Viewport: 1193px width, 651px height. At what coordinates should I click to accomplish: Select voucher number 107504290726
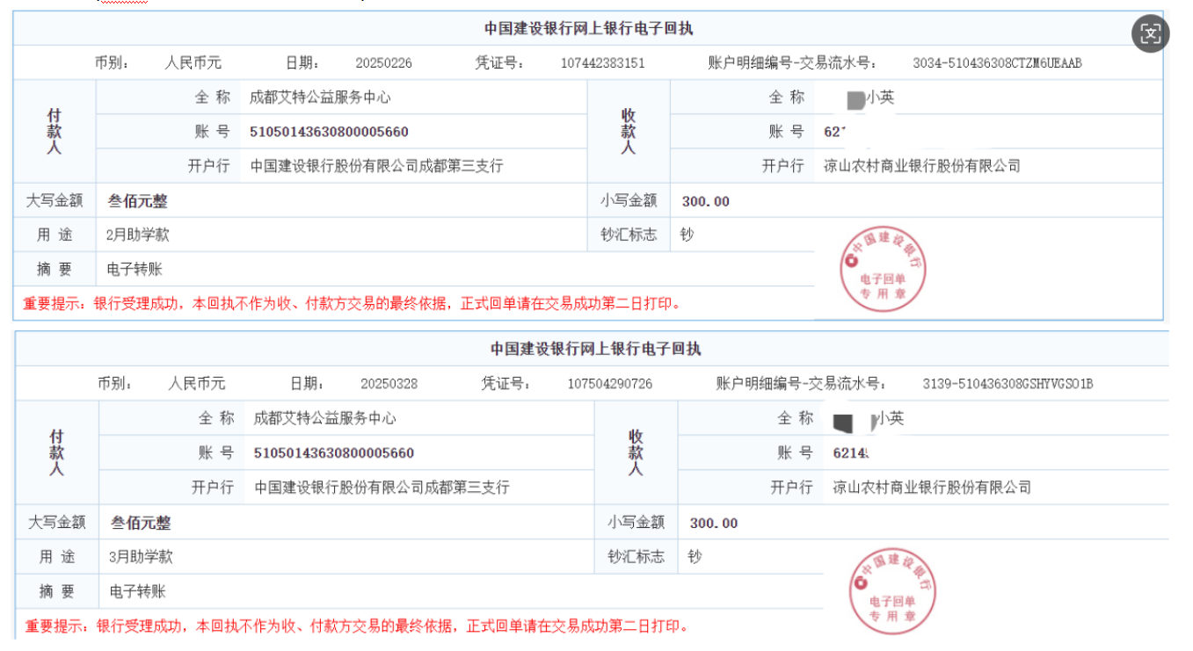coord(610,384)
